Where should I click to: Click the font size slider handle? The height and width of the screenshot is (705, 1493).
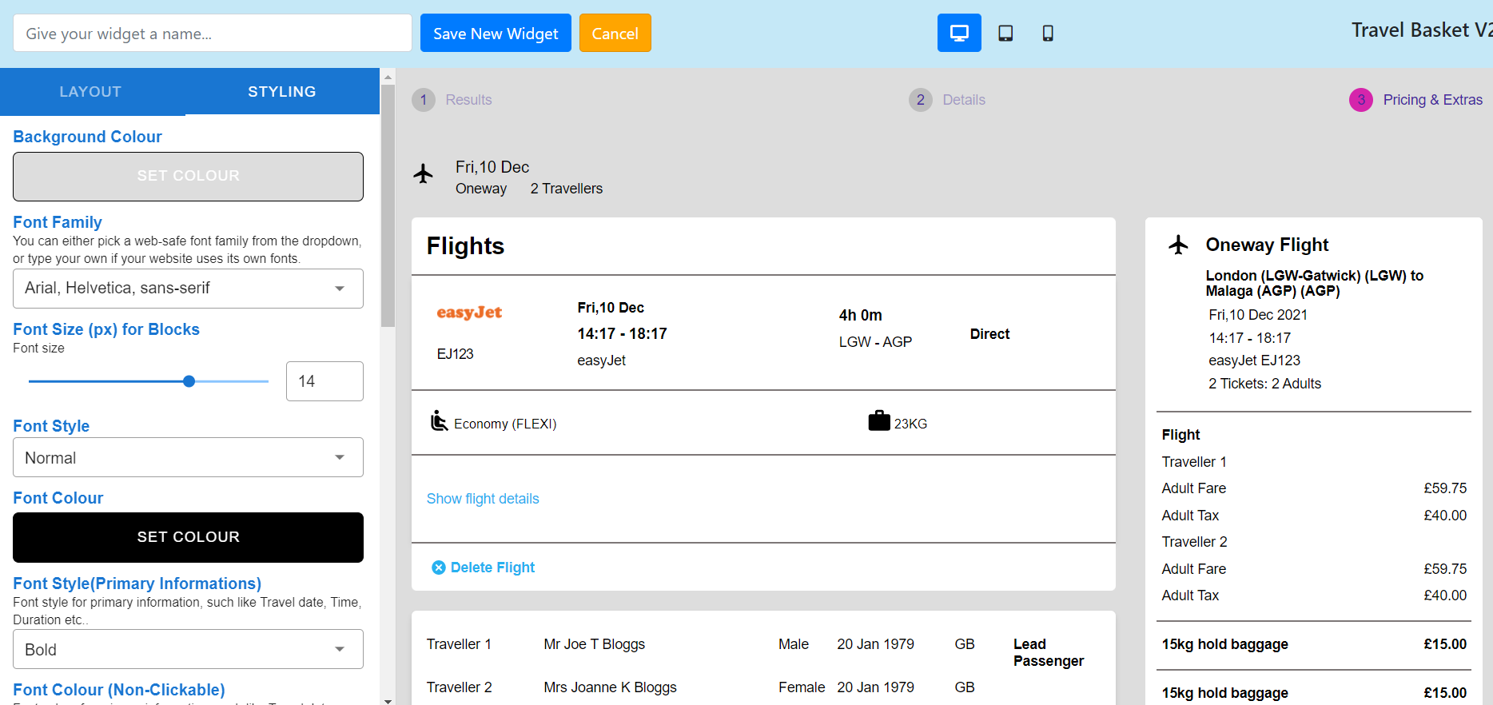pyautogui.click(x=189, y=381)
